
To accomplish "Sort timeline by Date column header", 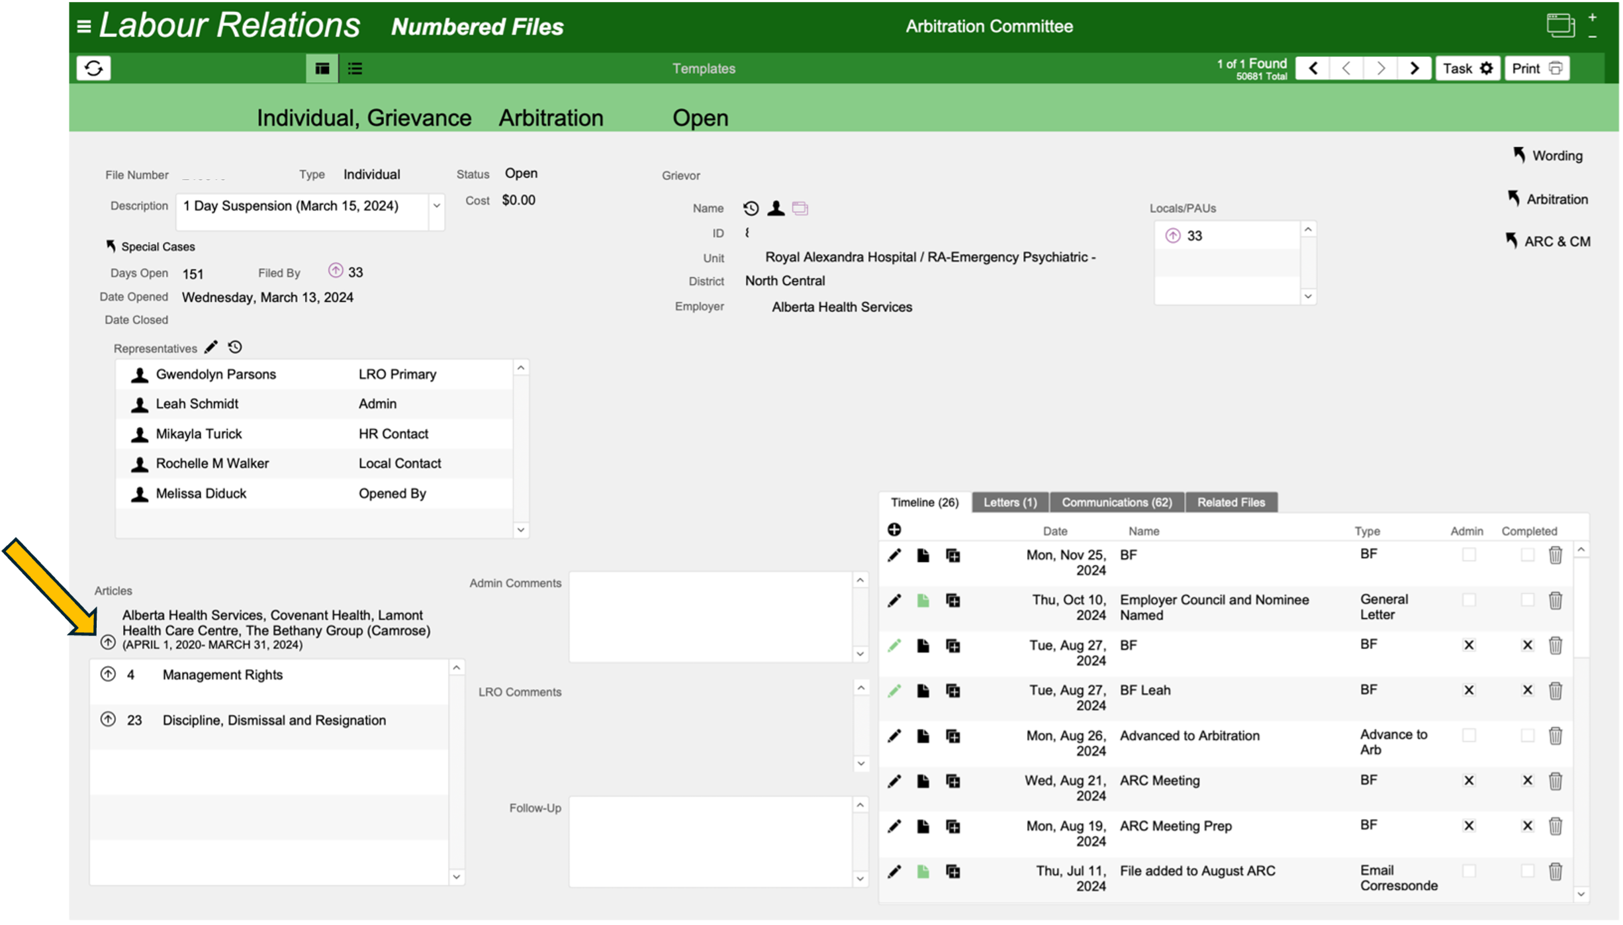I will (1055, 531).
